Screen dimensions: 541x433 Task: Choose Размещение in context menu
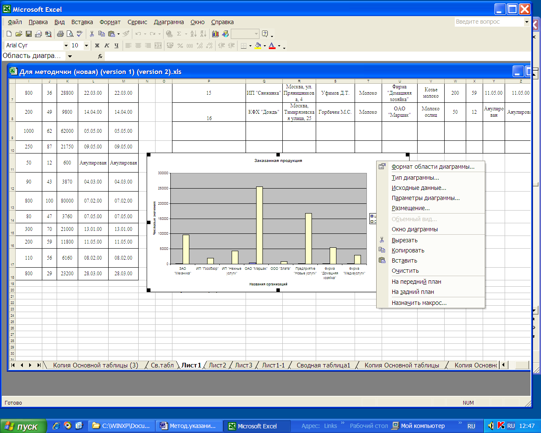click(430, 208)
